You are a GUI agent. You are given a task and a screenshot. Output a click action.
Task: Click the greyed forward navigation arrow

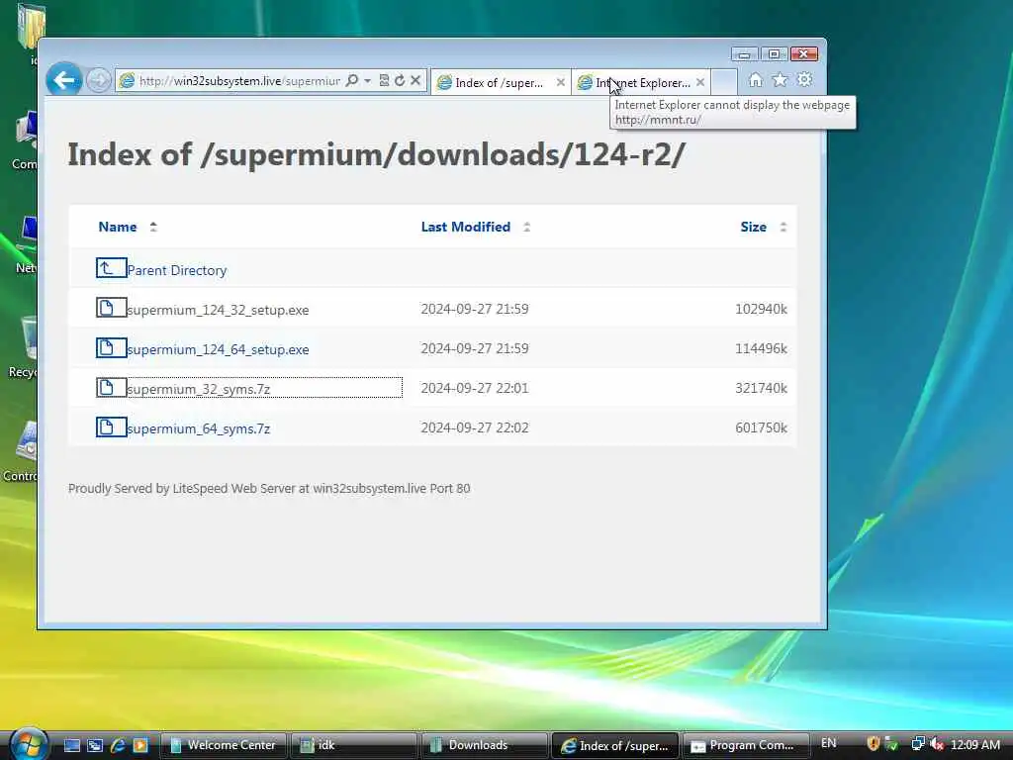98,81
